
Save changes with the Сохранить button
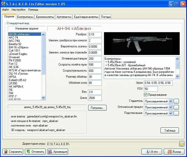13,152
